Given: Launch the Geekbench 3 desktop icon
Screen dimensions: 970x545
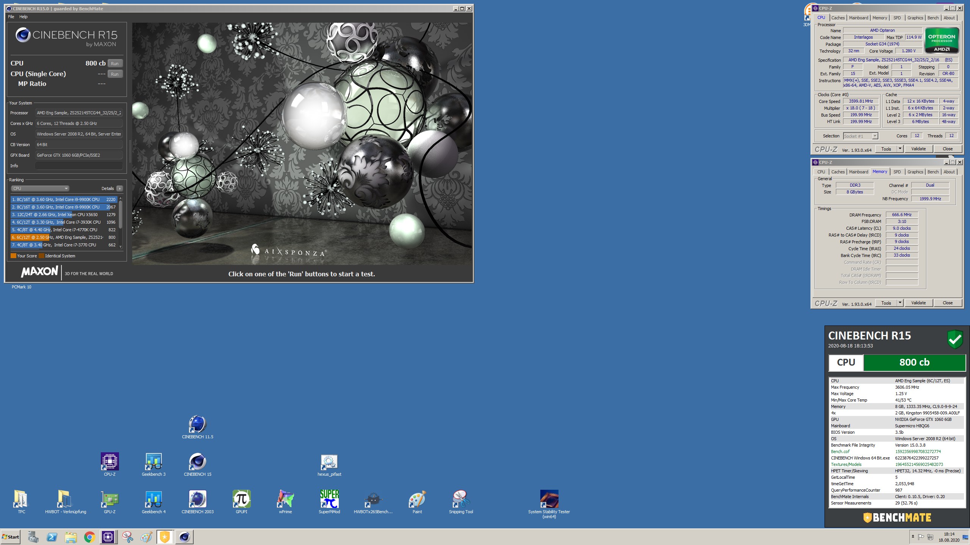Looking at the screenshot, I should [153, 465].
